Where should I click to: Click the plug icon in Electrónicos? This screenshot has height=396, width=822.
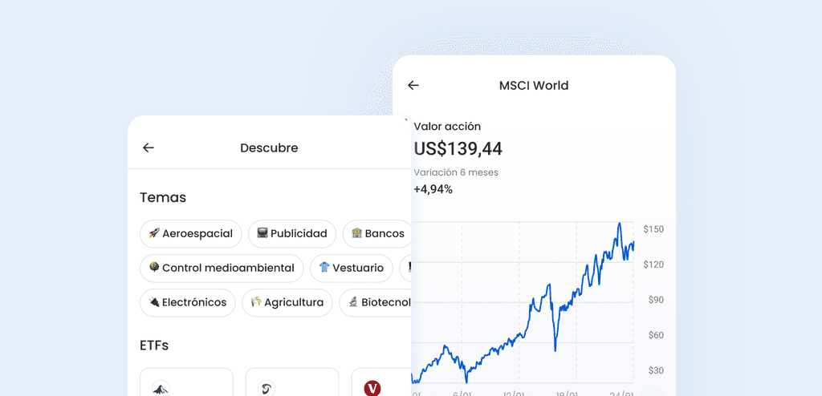[153, 302]
